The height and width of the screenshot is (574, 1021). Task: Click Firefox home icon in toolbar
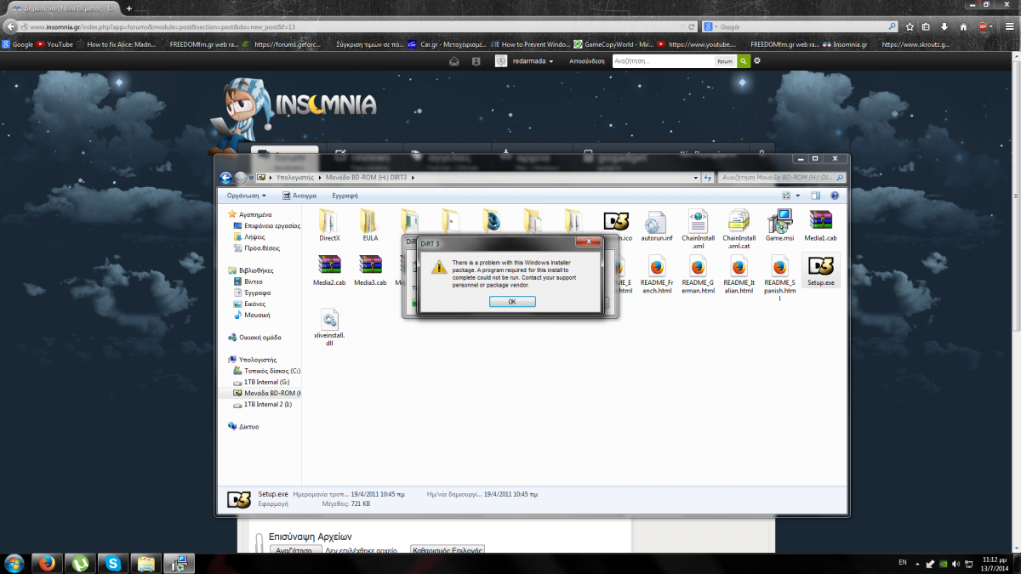(x=962, y=26)
